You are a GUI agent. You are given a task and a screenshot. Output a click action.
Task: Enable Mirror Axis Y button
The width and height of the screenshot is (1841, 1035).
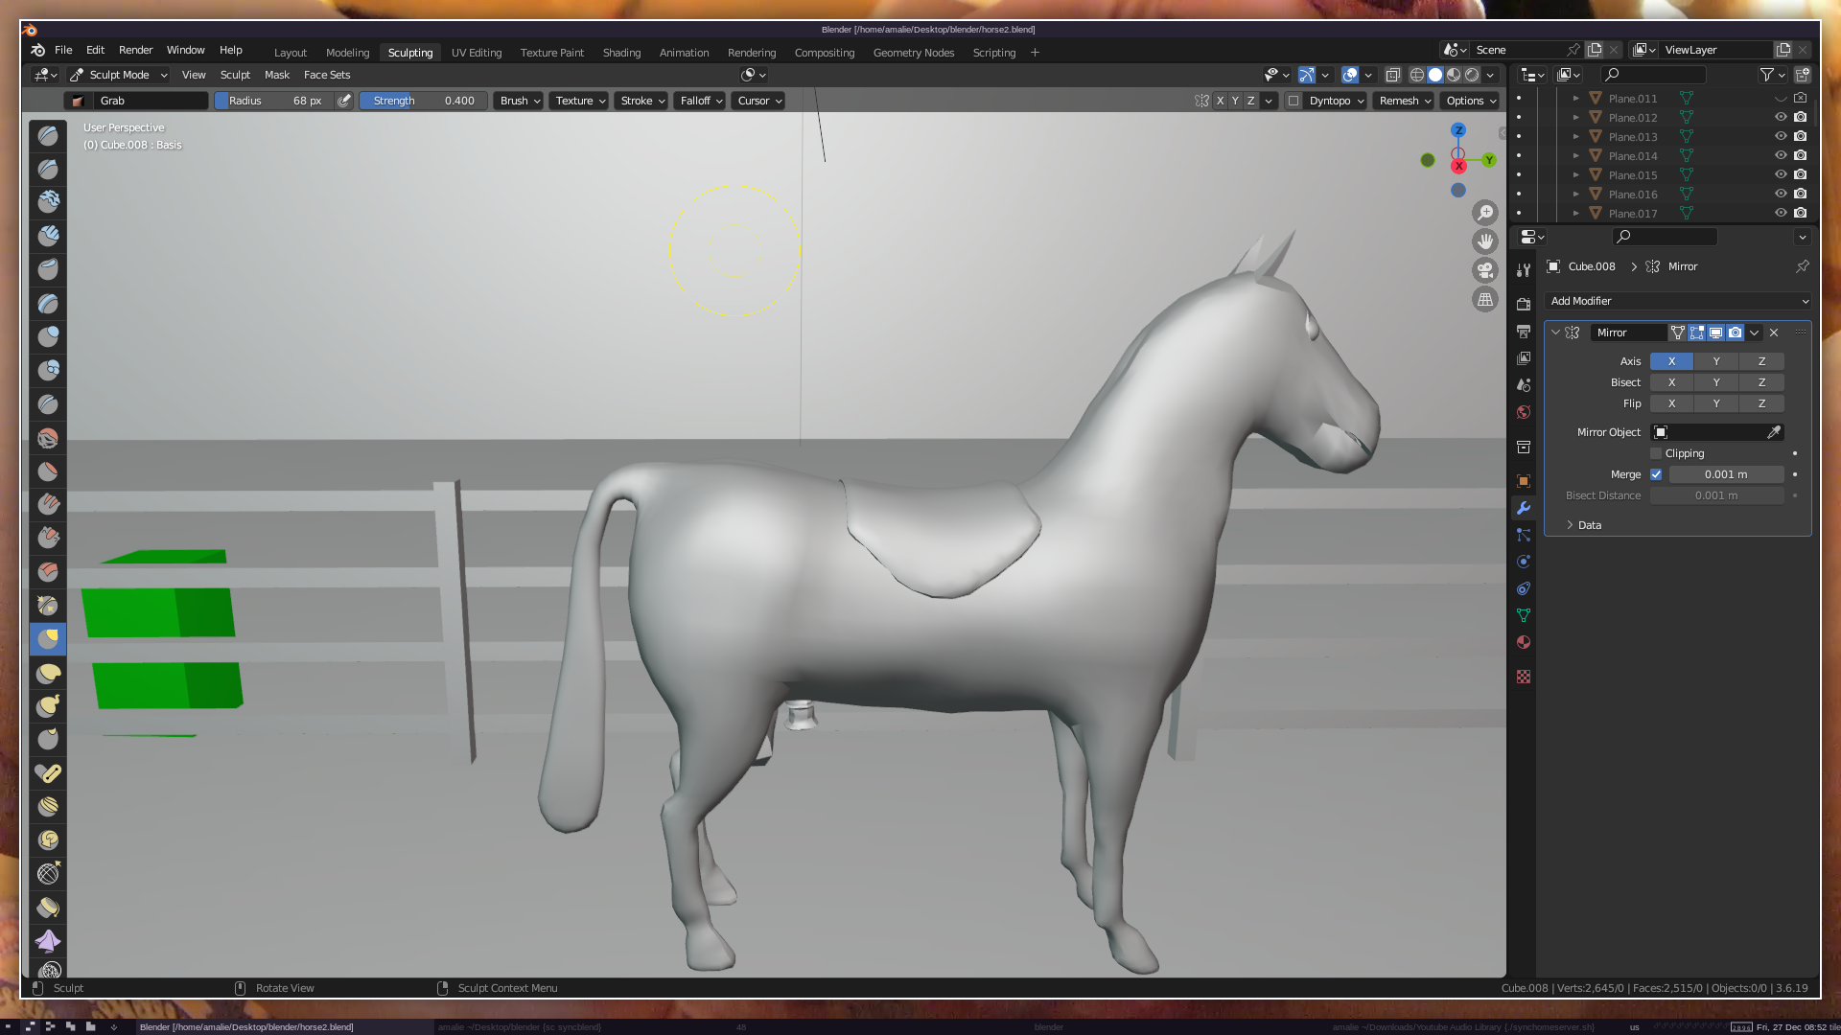[1716, 361]
